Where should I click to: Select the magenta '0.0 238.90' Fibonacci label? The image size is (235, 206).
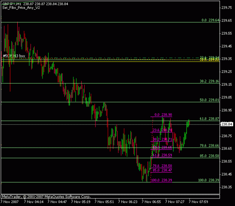(x=163, y=115)
